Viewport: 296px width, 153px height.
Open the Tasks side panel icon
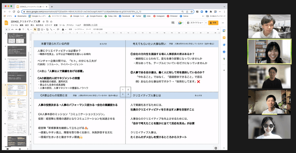[224, 45]
